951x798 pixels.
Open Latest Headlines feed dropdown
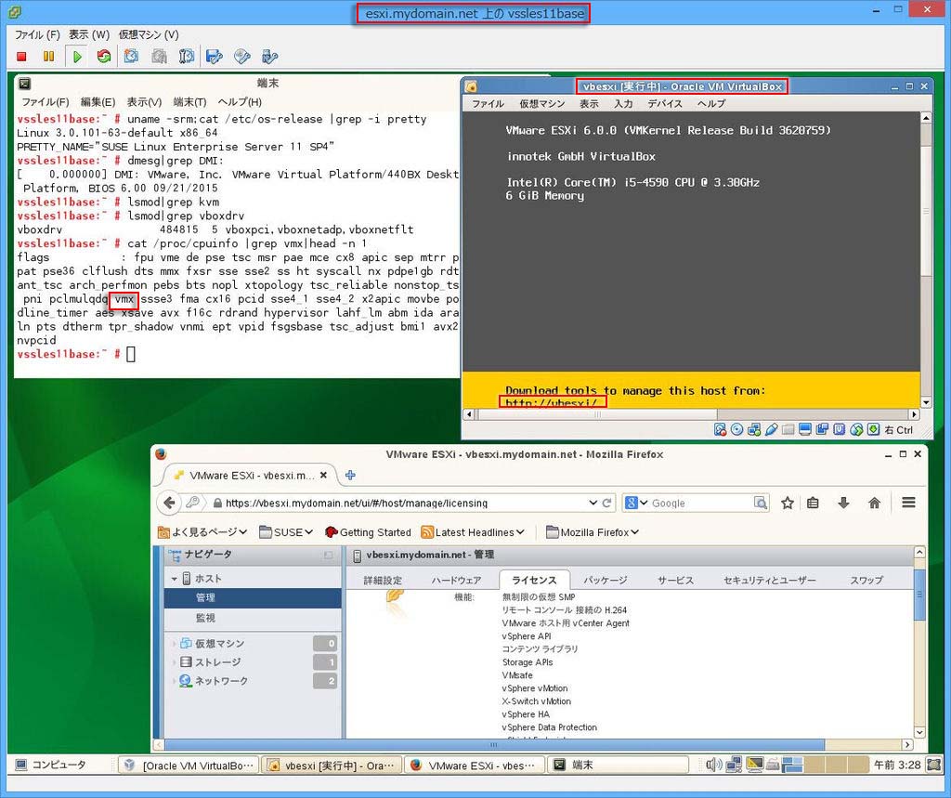(x=473, y=532)
